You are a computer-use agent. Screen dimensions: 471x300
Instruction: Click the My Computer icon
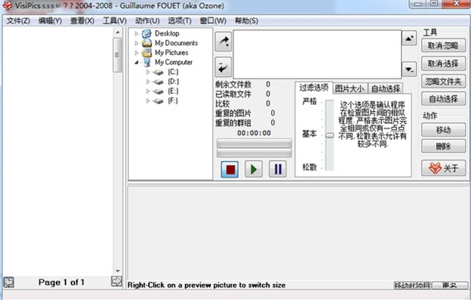pyautogui.click(x=146, y=63)
